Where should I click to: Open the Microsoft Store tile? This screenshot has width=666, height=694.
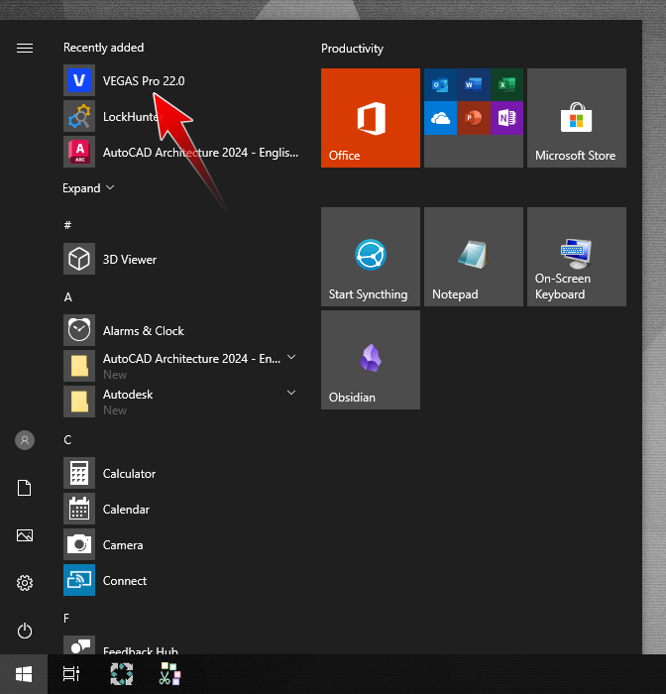point(576,118)
